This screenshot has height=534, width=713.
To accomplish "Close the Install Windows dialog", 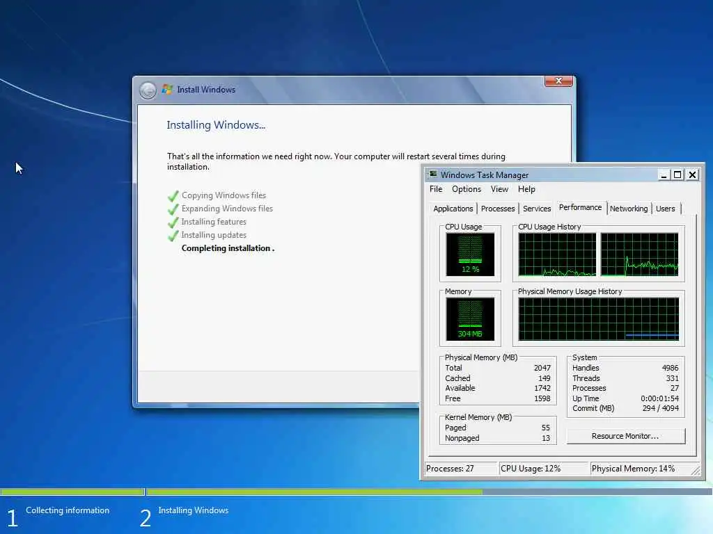I will (x=558, y=81).
